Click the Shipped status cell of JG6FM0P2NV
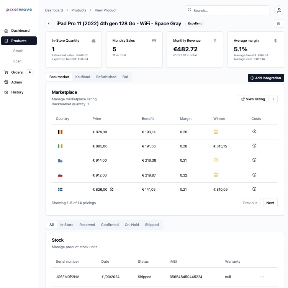This screenshot has width=288, height=288. [144, 277]
